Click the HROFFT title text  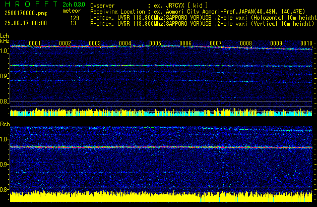[x=31, y=4]
